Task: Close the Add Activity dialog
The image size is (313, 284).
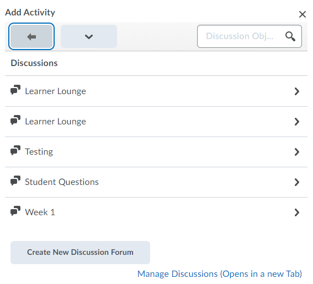Action: click(303, 14)
